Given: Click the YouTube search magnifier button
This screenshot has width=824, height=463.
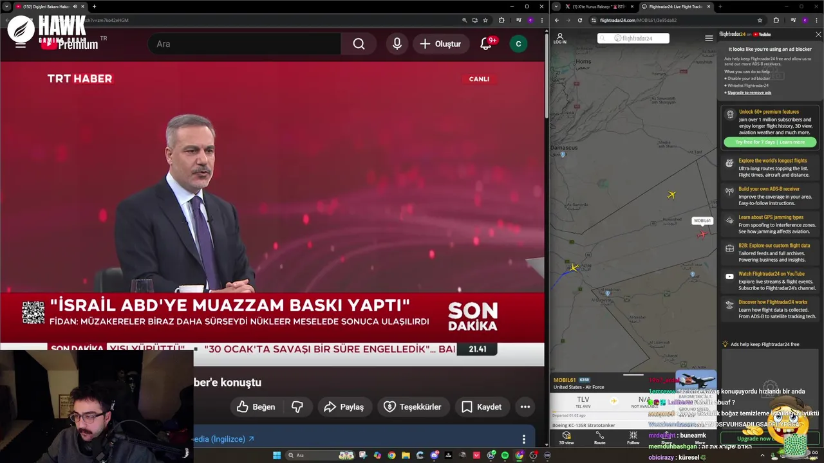Looking at the screenshot, I should pos(359,44).
